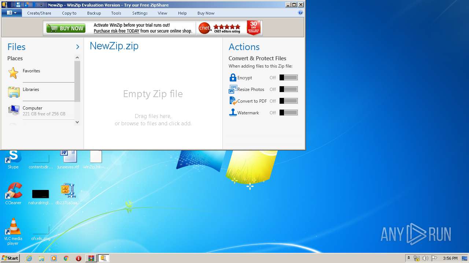Launch Internet Explorer from taskbar
Viewport: 469px width, 263px height.
click(29, 258)
